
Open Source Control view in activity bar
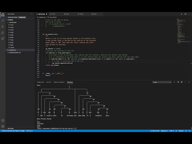pyautogui.click(x=3, y=26)
